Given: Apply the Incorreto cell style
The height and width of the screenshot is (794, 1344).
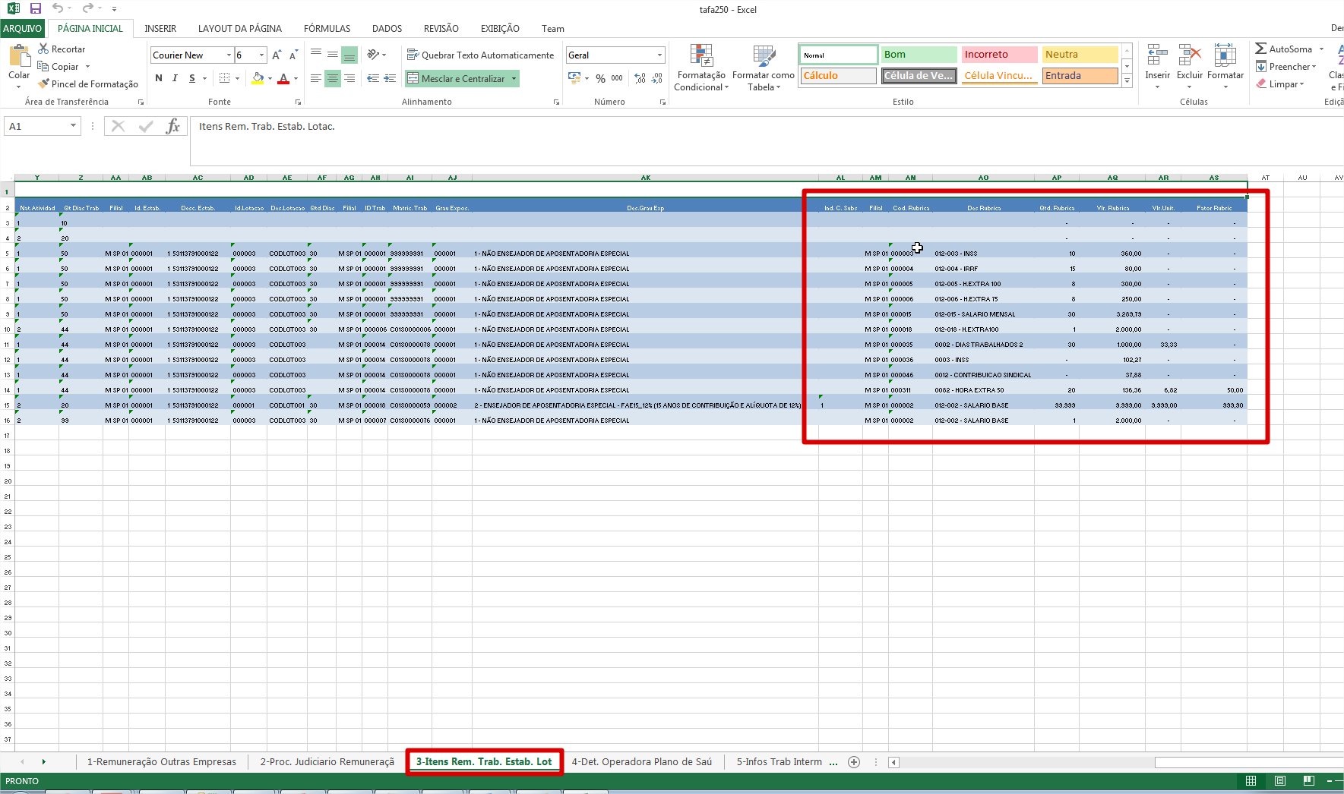Looking at the screenshot, I should (x=999, y=55).
